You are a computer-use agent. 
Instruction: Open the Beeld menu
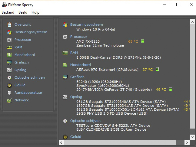[23, 12]
